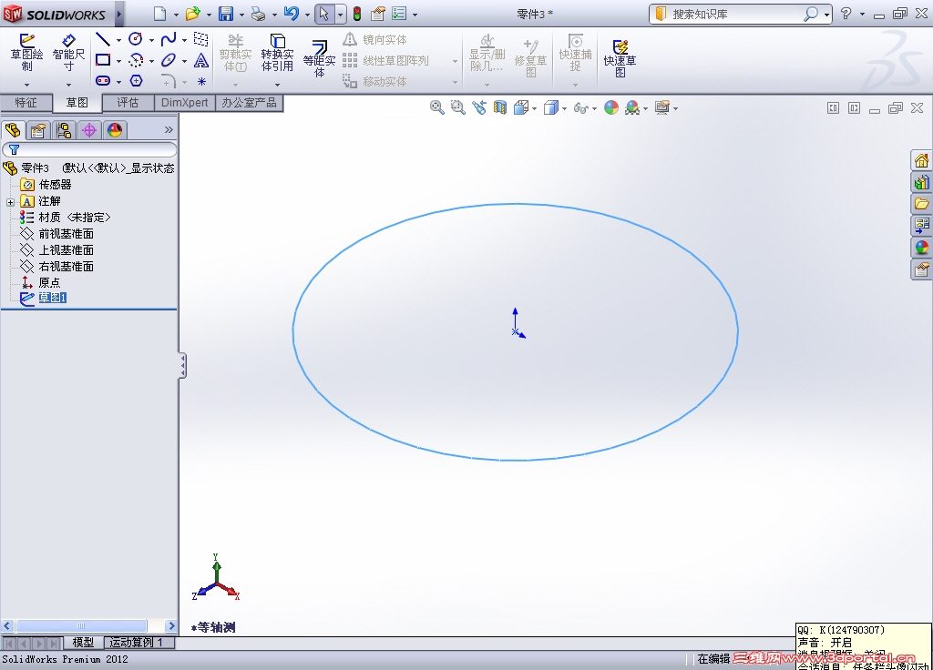Expand the manager panel tabs chevron
Image resolution: width=933 pixels, height=670 pixels.
(x=169, y=129)
